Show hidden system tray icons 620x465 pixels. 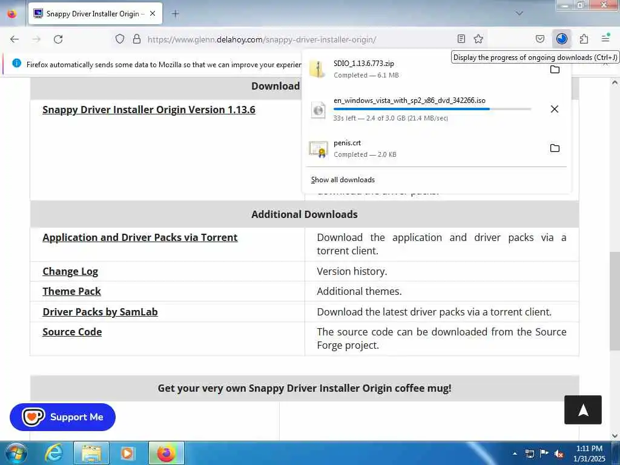click(x=515, y=453)
